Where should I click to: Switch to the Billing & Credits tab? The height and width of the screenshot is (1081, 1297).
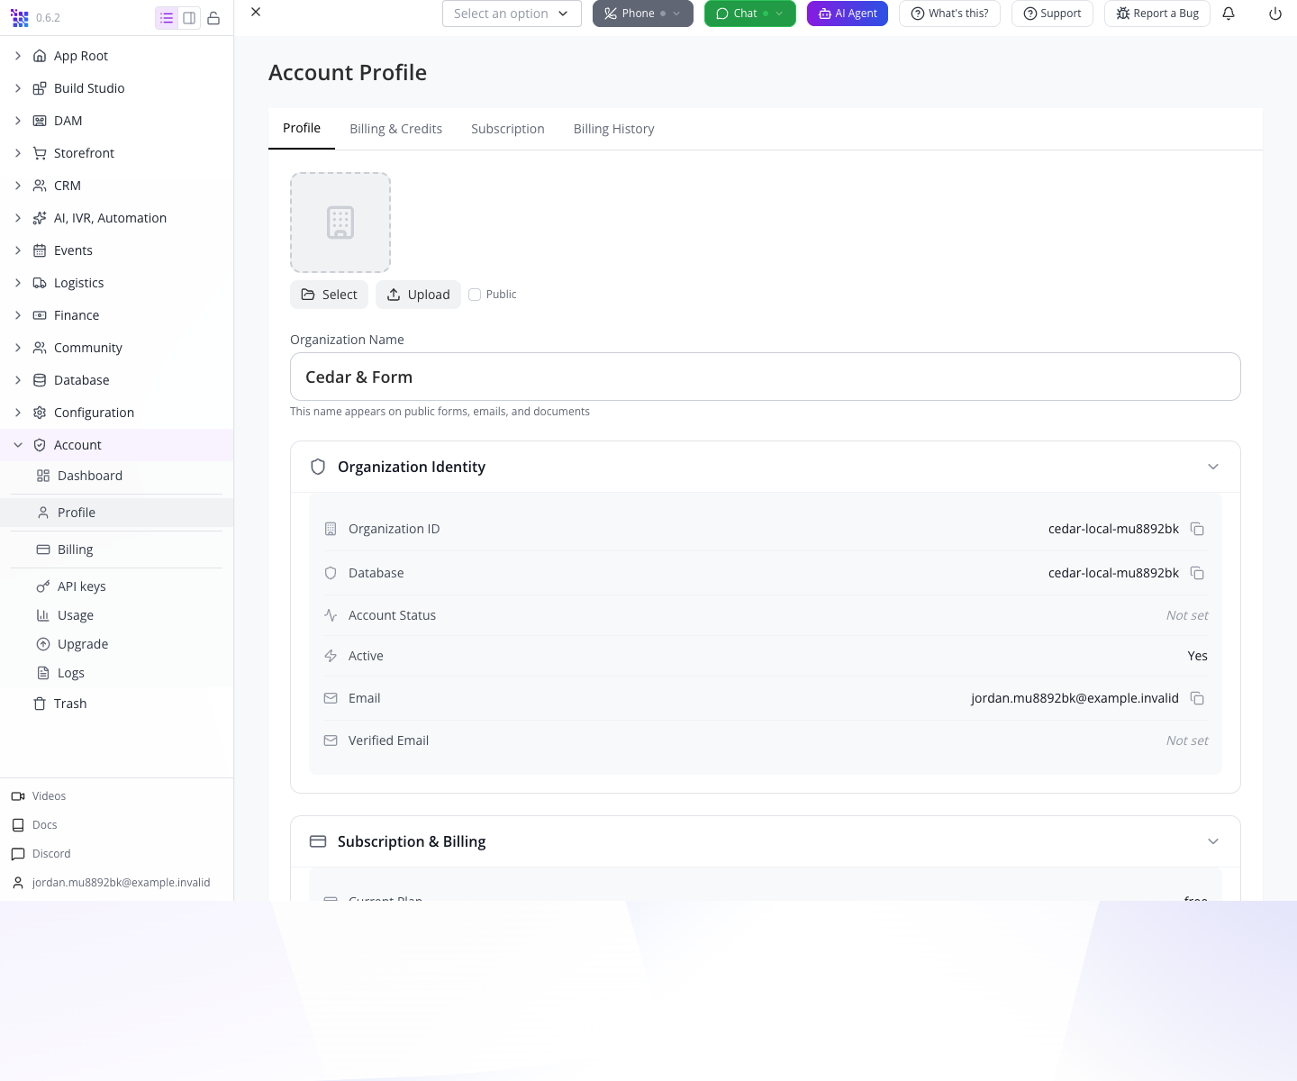coord(396,129)
